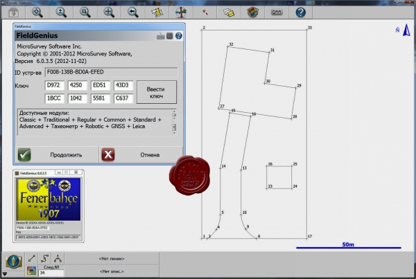Open the yellow map icon with arrows

(157, 12)
